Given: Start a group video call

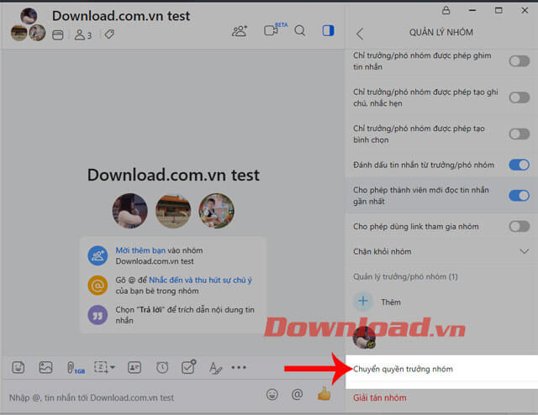Looking at the screenshot, I should click(x=272, y=30).
